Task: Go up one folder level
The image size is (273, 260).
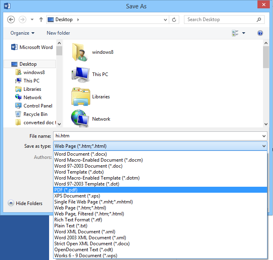Action: coord(41,20)
